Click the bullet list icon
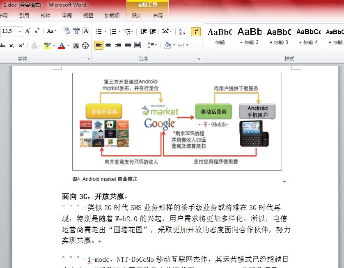Image resolution: width=344 pixels, height=268 pixels. click(x=99, y=32)
